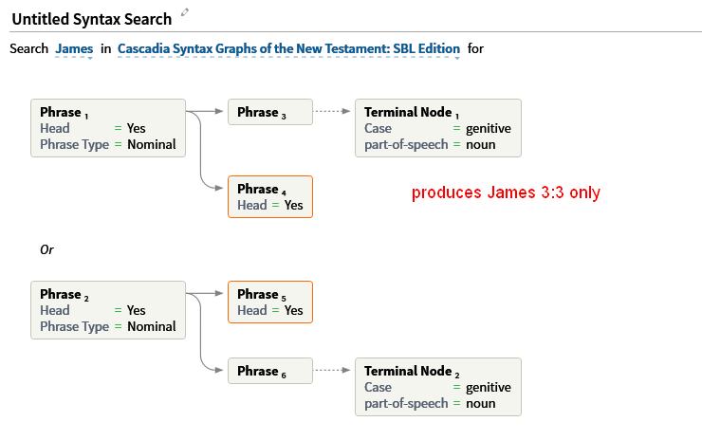Click Case genitive value in Terminal Node 1

(x=488, y=129)
